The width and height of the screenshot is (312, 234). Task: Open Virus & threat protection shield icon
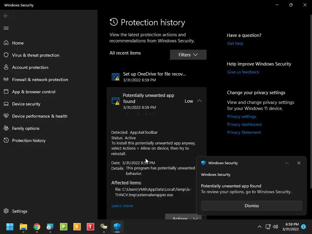pos(6,55)
